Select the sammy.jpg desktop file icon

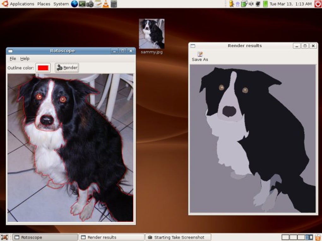(x=152, y=37)
